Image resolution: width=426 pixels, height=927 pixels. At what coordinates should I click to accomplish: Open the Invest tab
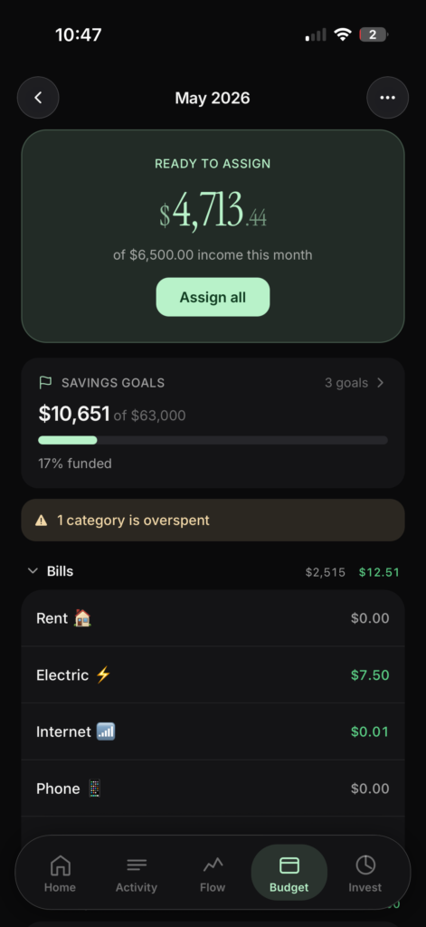pos(365,875)
